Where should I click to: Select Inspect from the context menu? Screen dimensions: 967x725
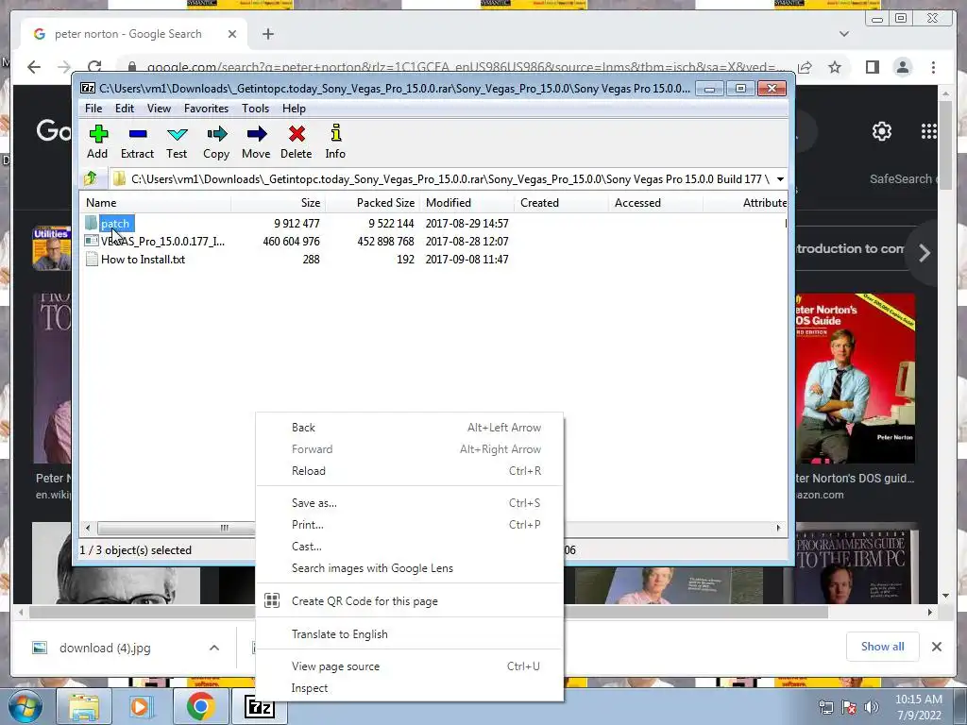(x=410, y=688)
